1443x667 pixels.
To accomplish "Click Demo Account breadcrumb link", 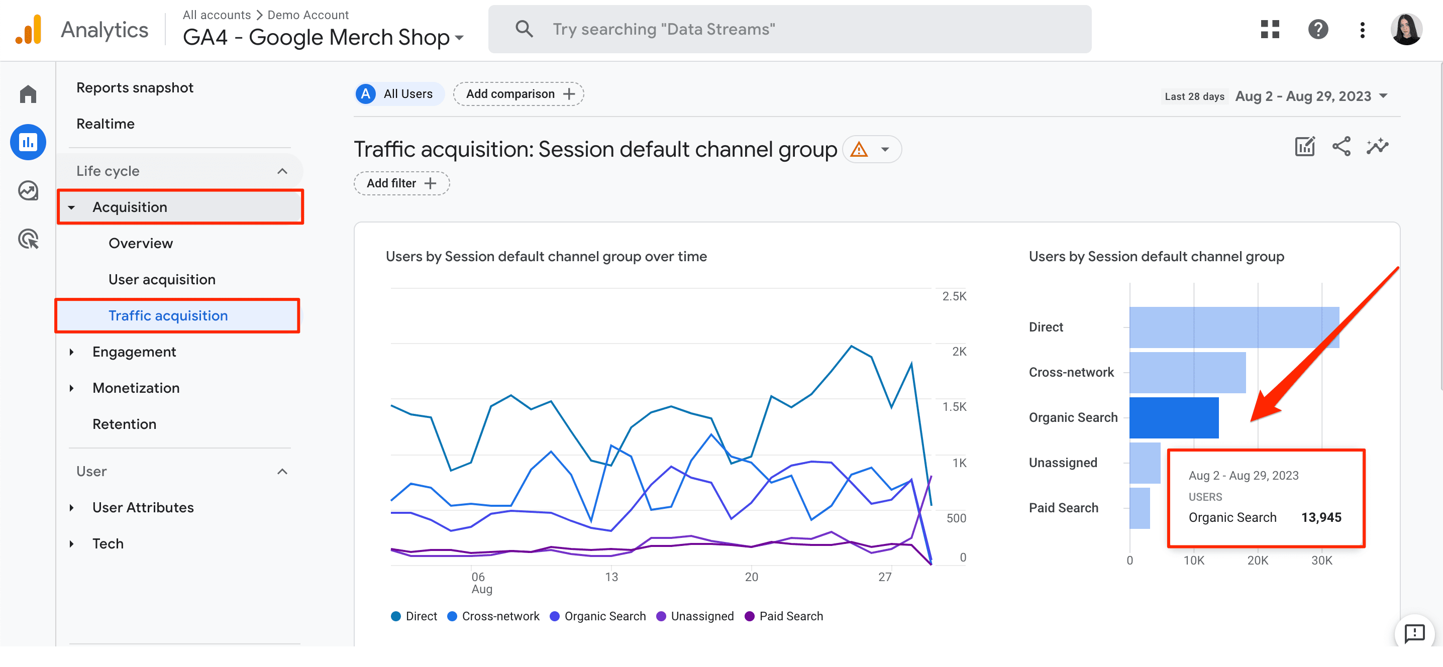I will 308,15.
